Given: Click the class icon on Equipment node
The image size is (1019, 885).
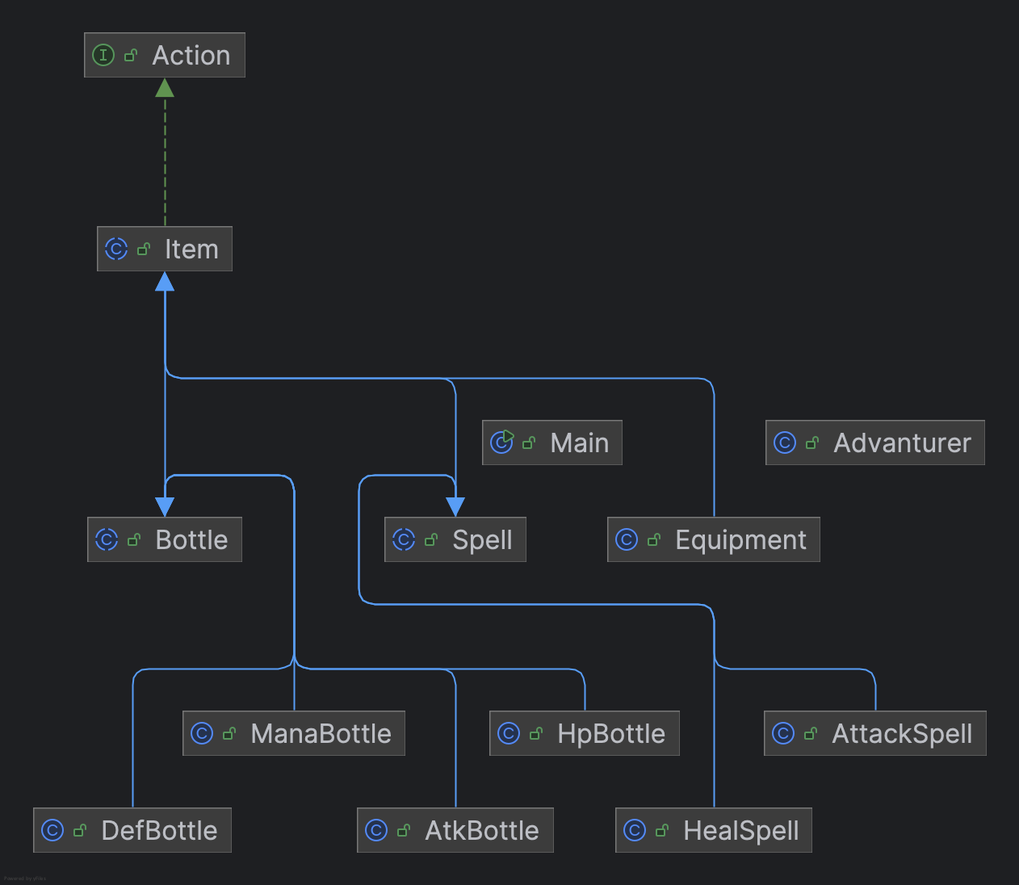Looking at the screenshot, I should click(627, 539).
